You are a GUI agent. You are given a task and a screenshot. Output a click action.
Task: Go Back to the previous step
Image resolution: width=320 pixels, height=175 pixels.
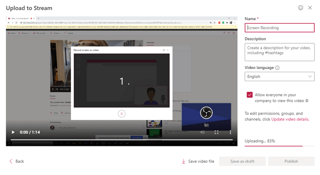coord(17,161)
